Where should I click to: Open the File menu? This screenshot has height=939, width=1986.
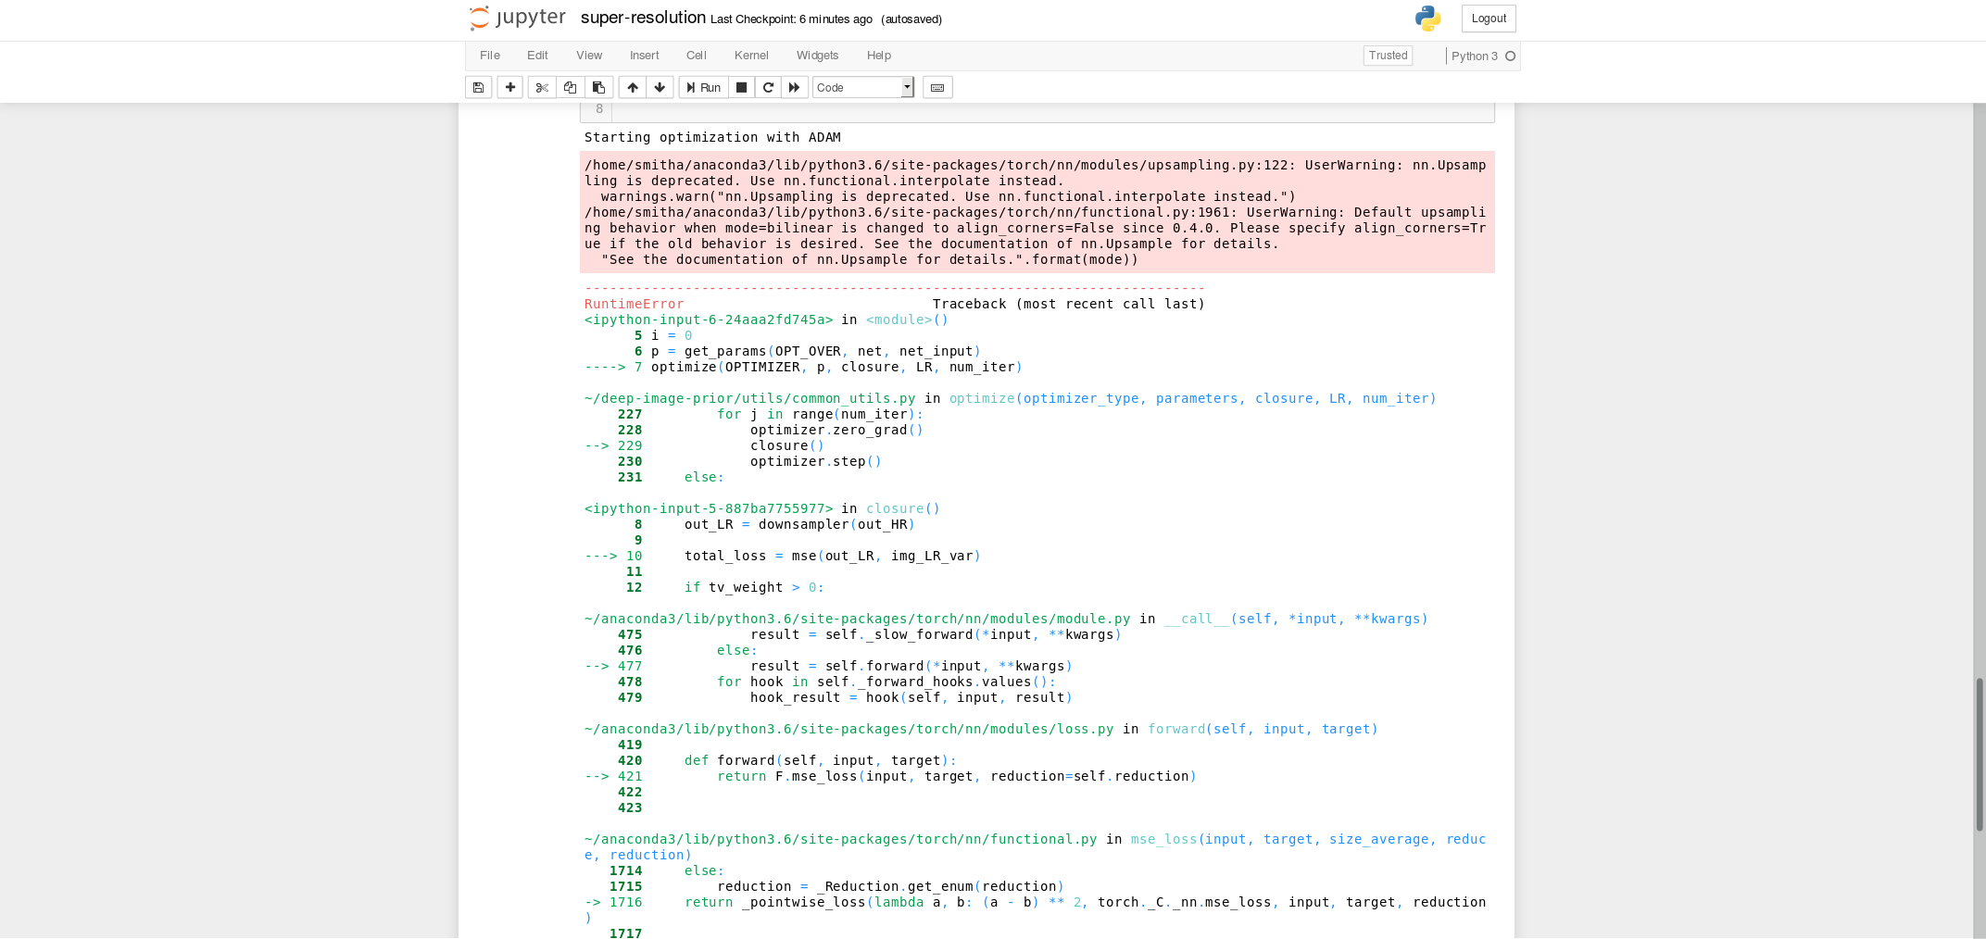point(489,56)
